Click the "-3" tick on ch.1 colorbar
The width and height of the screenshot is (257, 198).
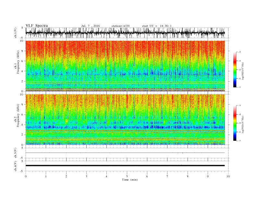point(239,52)
